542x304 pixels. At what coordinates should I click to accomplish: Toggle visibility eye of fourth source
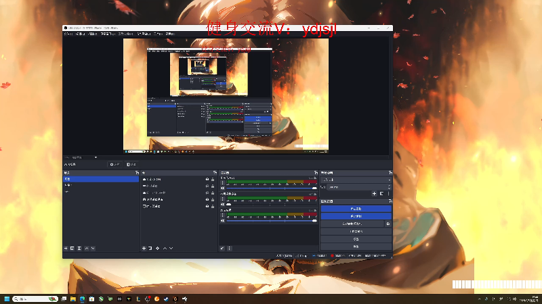tap(207, 199)
